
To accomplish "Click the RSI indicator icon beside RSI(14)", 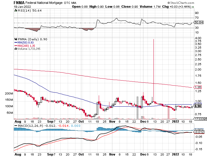I will pos(16,10).
